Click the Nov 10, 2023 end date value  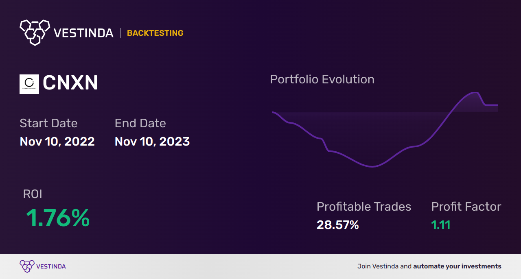(152, 142)
